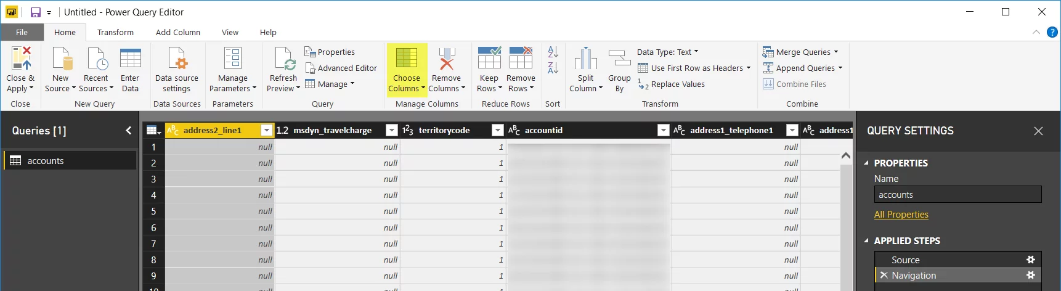Image resolution: width=1061 pixels, height=291 pixels.
Task: Click the save icon in title bar
Action: tap(36, 12)
